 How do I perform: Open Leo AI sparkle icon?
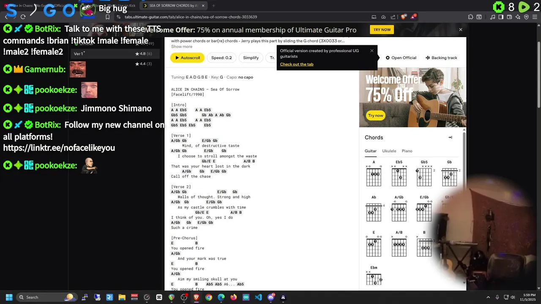tap(518, 17)
